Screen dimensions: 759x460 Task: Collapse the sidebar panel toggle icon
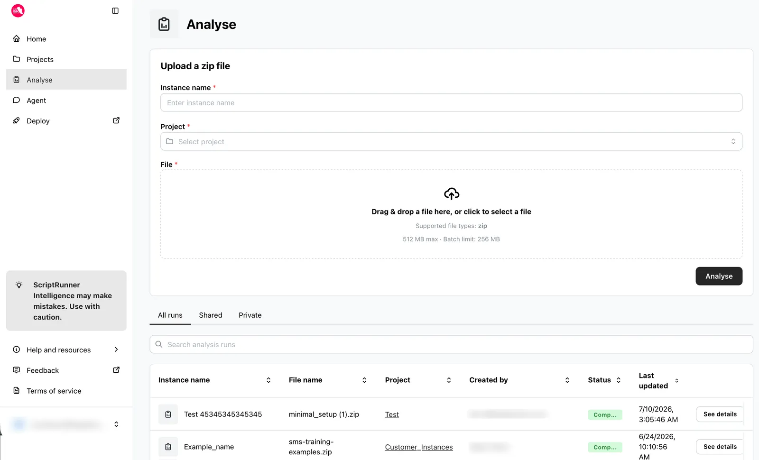click(x=115, y=10)
